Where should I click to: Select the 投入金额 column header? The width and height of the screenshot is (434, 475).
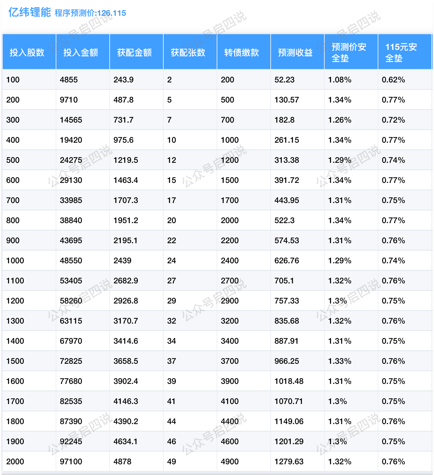(81, 53)
